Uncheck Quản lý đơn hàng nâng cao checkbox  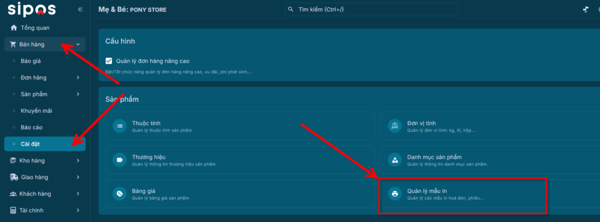coord(108,61)
